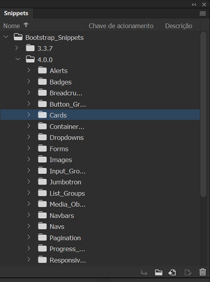Click the Chave de acionamento column header

point(121,26)
